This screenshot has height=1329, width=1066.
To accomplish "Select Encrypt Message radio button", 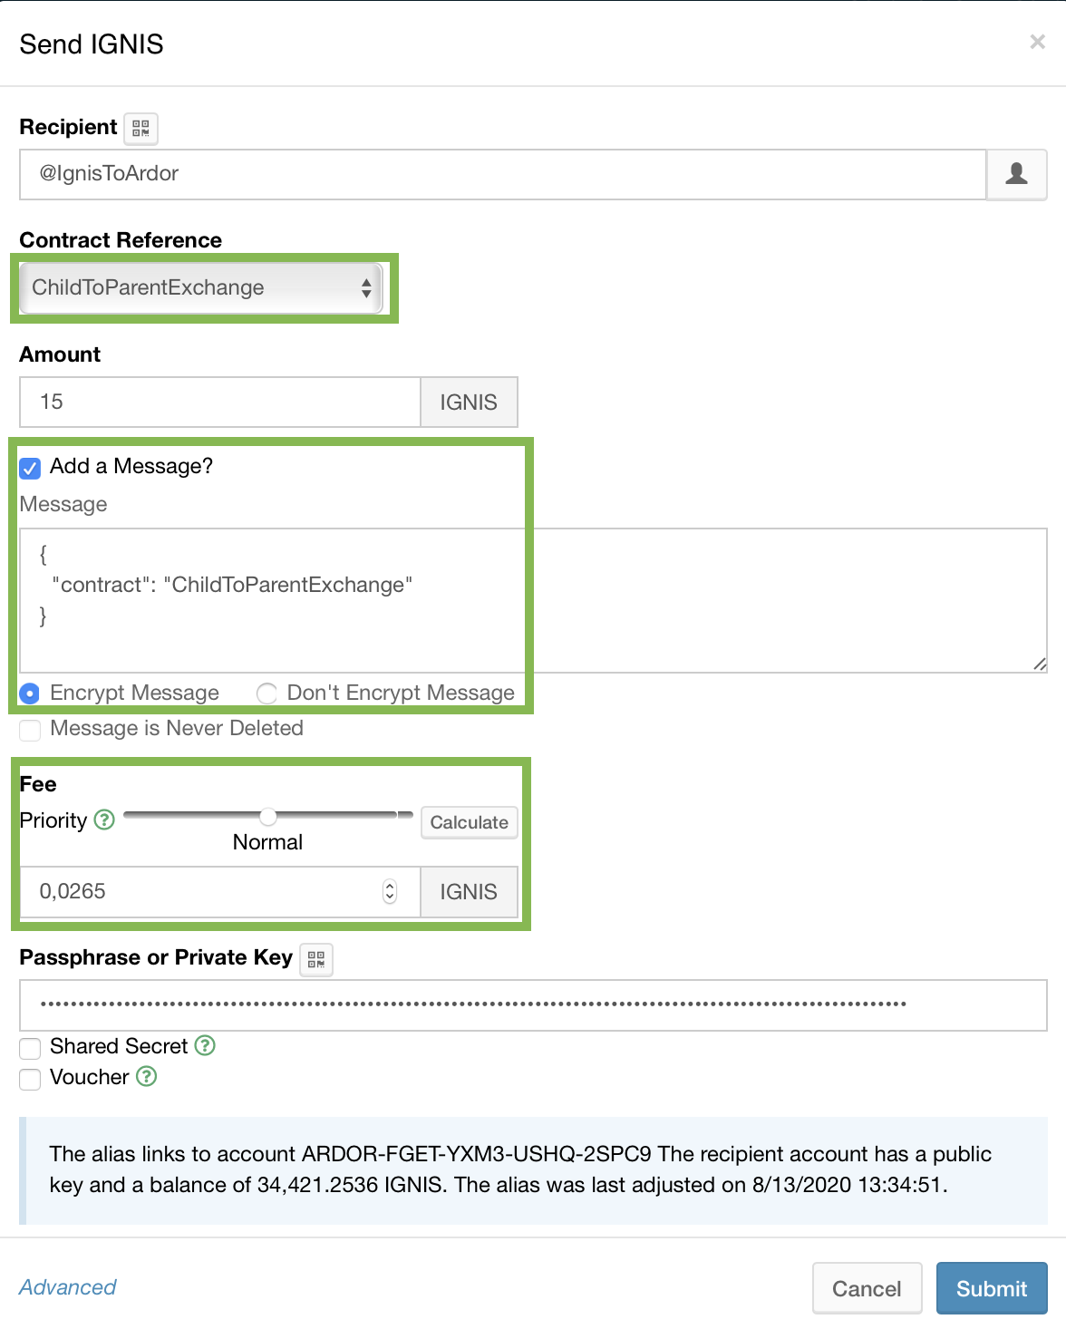I will (x=30, y=694).
